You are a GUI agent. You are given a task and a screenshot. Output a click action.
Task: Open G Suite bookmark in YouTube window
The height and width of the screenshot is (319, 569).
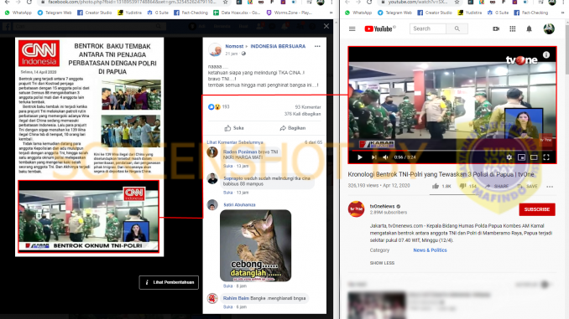[498, 13]
